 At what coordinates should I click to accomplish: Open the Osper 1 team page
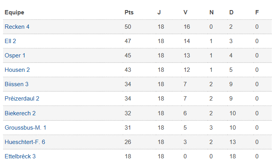coord(15,55)
